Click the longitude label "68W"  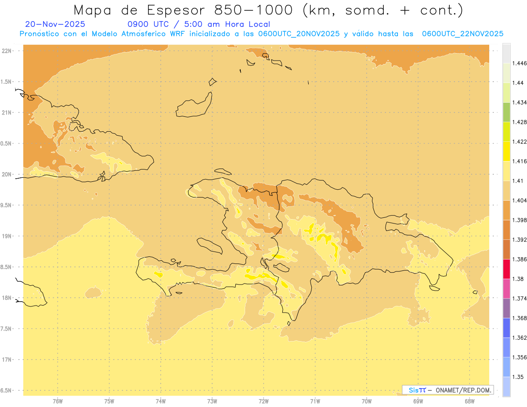(x=469, y=401)
